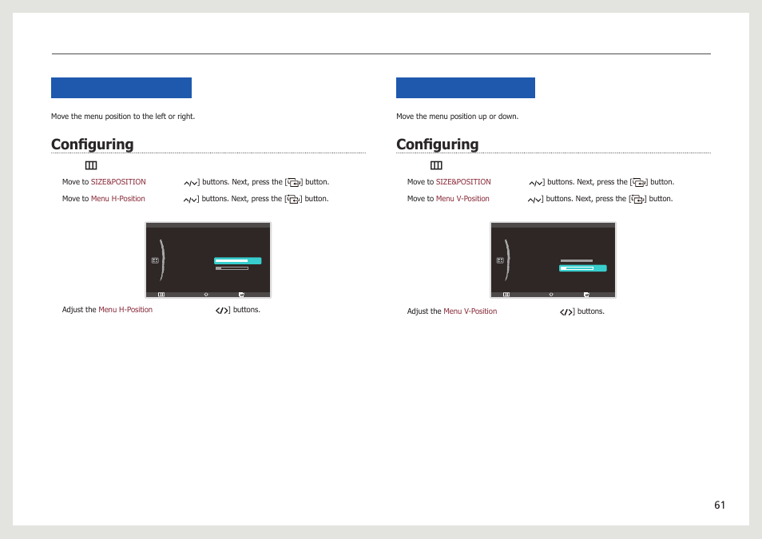Click the Configuring heading above the Menu V-Position steps
Screen dimensions: 762x539
click(x=438, y=145)
